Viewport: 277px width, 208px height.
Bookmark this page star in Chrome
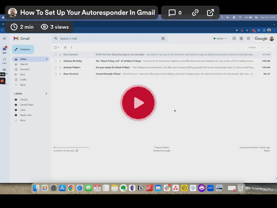[247, 30]
